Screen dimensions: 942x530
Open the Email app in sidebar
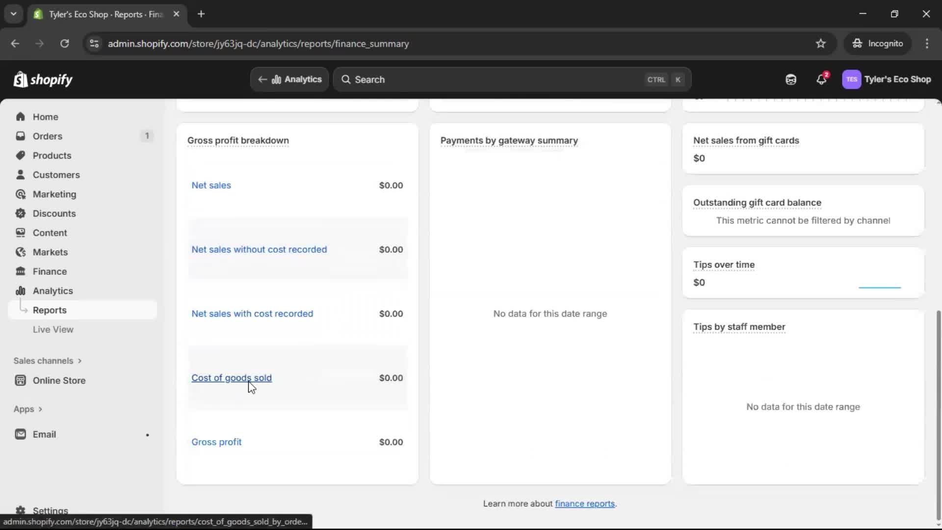tap(44, 434)
